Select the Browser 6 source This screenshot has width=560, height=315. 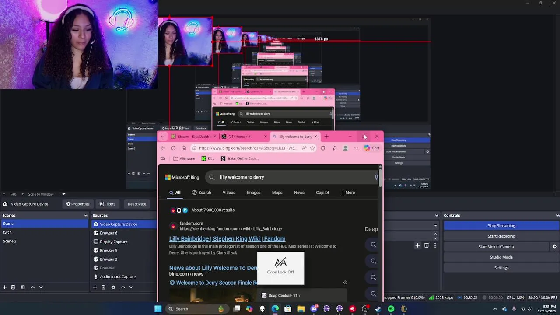[124, 233]
